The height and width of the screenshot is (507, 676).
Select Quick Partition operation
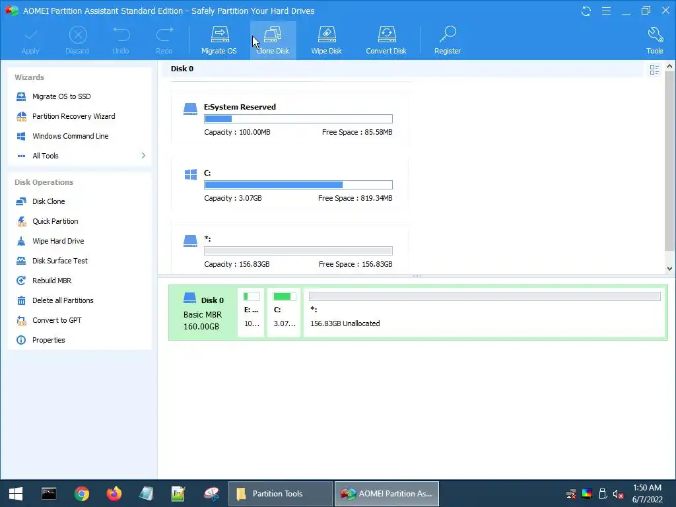coord(55,221)
